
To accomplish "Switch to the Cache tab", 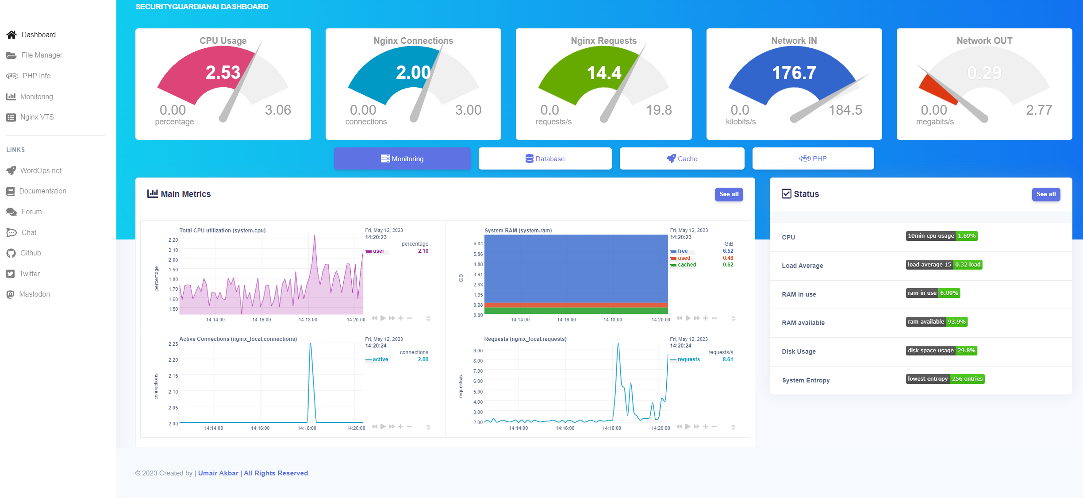I will [682, 159].
